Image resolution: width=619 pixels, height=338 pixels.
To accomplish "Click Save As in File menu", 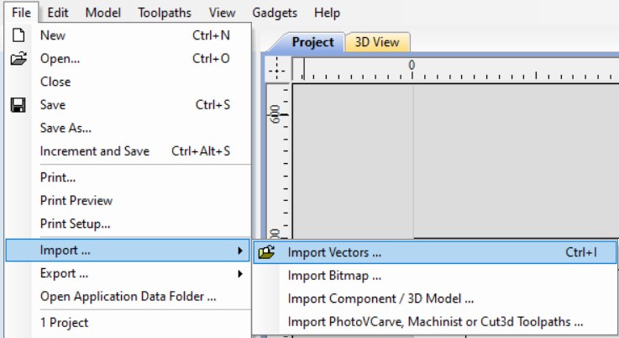I will (66, 128).
